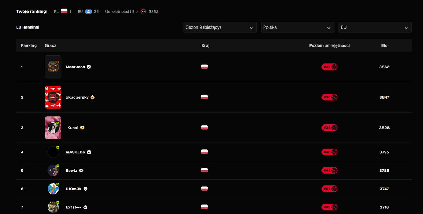This screenshot has height=214, width=423.
Task: Click the Poland flag in xKacpersky's row
Action: click(204, 97)
